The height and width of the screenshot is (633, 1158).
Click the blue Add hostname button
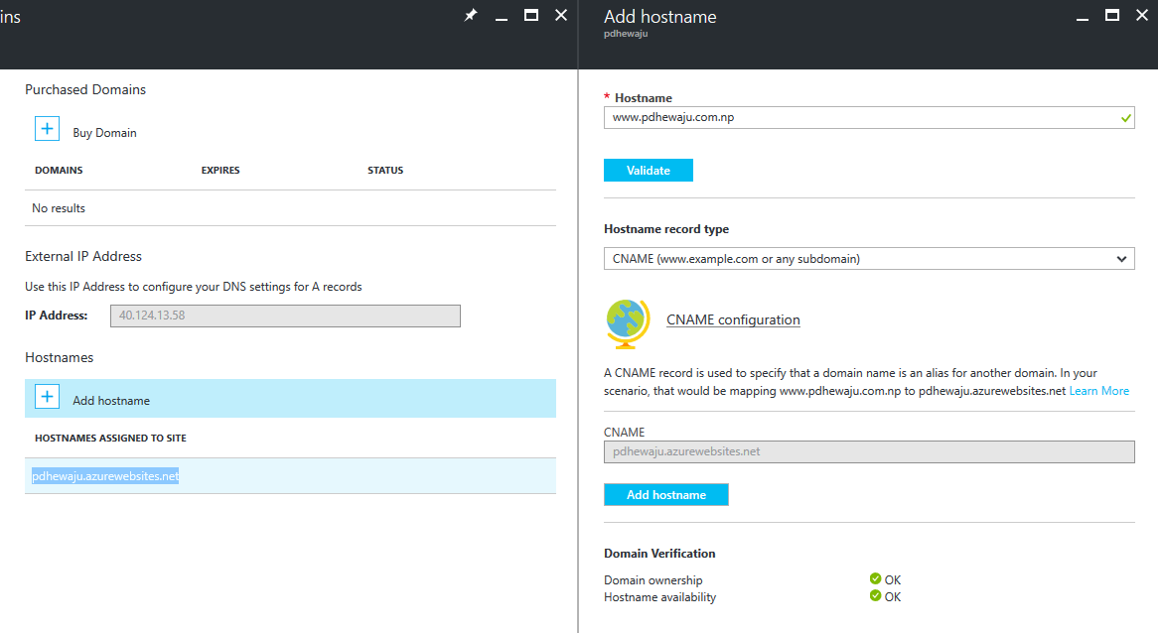point(666,495)
